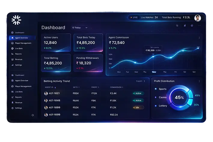Click the app logo in the sidebar
The width and height of the screenshot is (213, 142).
[16, 20]
